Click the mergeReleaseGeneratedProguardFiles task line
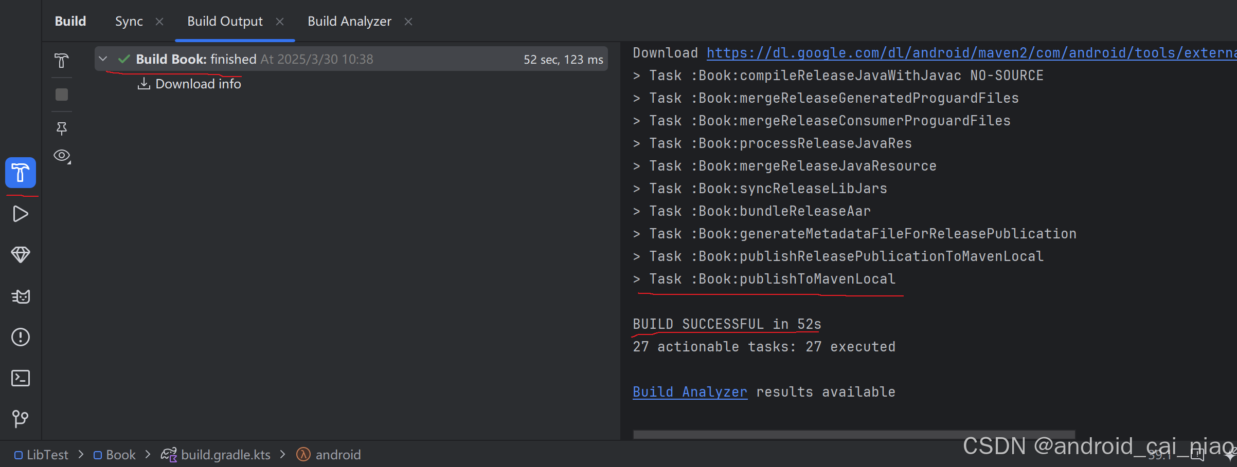This screenshot has width=1237, height=467. [x=826, y=98]
